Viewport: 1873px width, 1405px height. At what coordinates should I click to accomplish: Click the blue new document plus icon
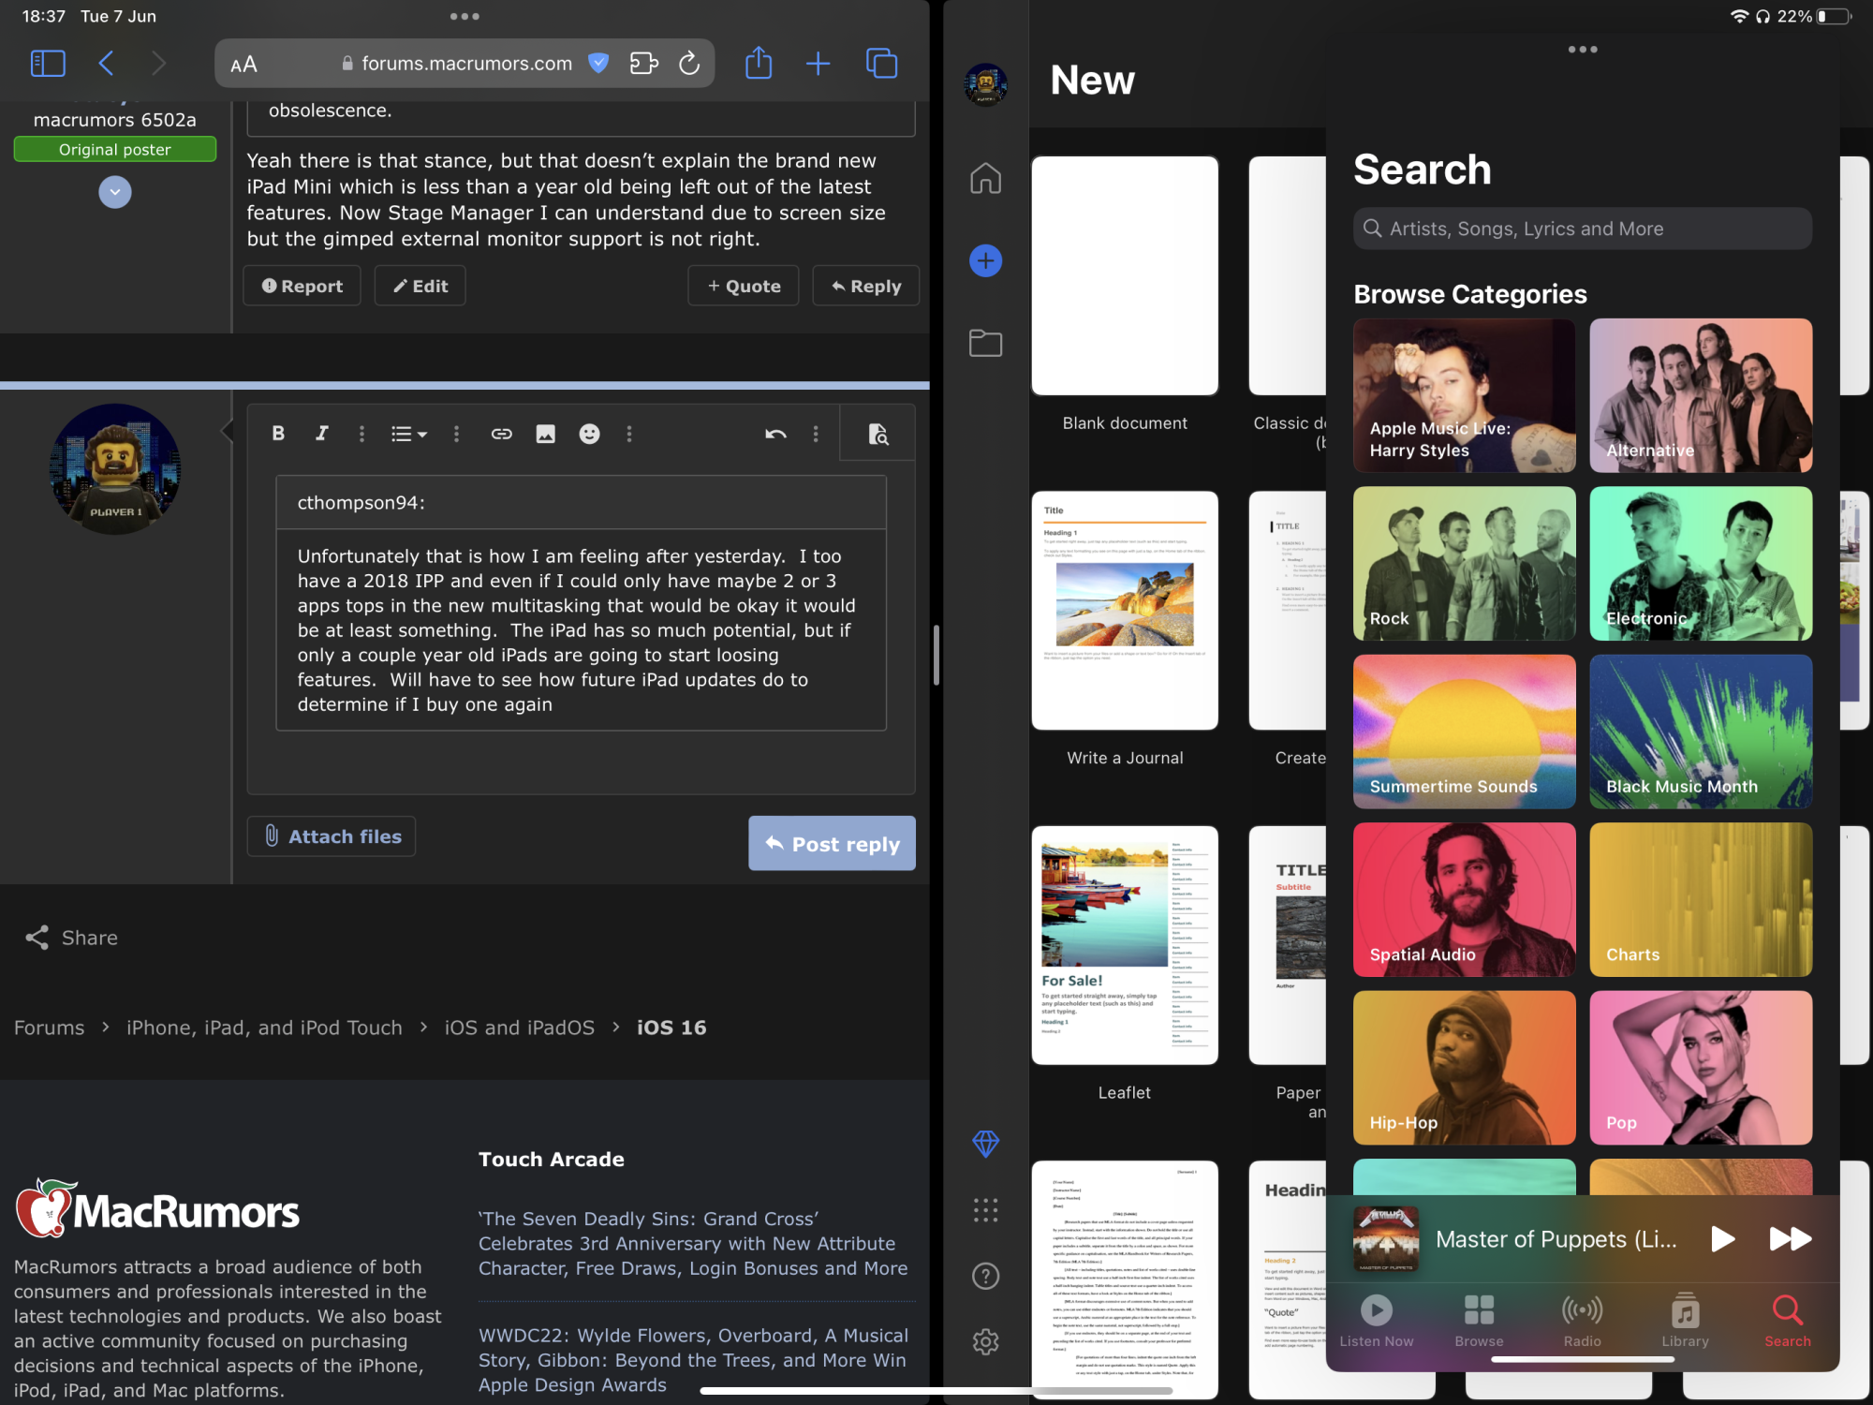pyautogui.click(x=985, y=260)
